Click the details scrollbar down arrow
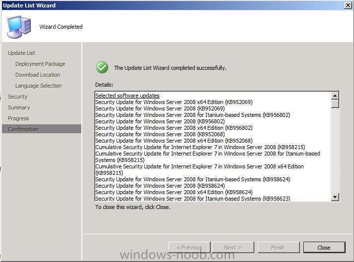The image size is (354, 262). point(335,197)
